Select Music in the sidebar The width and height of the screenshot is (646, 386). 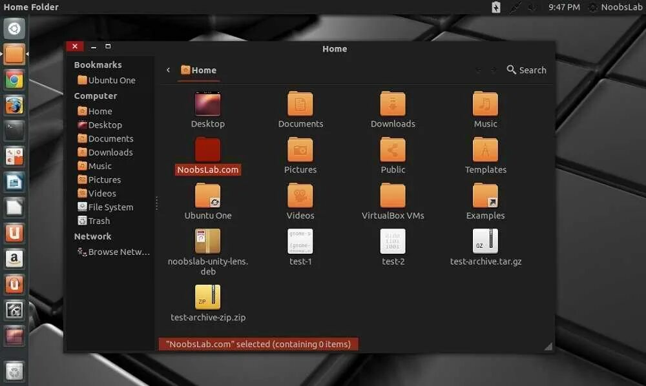click(x=95, y=166)
